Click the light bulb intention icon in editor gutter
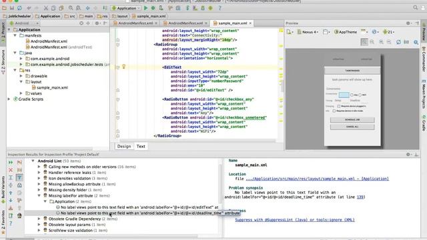Viewport: 427px width, 240px height. coord(123,67)
